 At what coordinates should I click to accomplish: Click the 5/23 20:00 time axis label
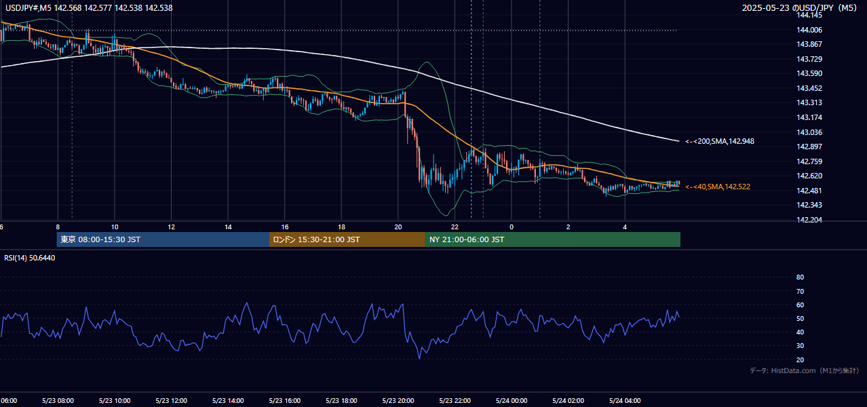coord(398,401)
